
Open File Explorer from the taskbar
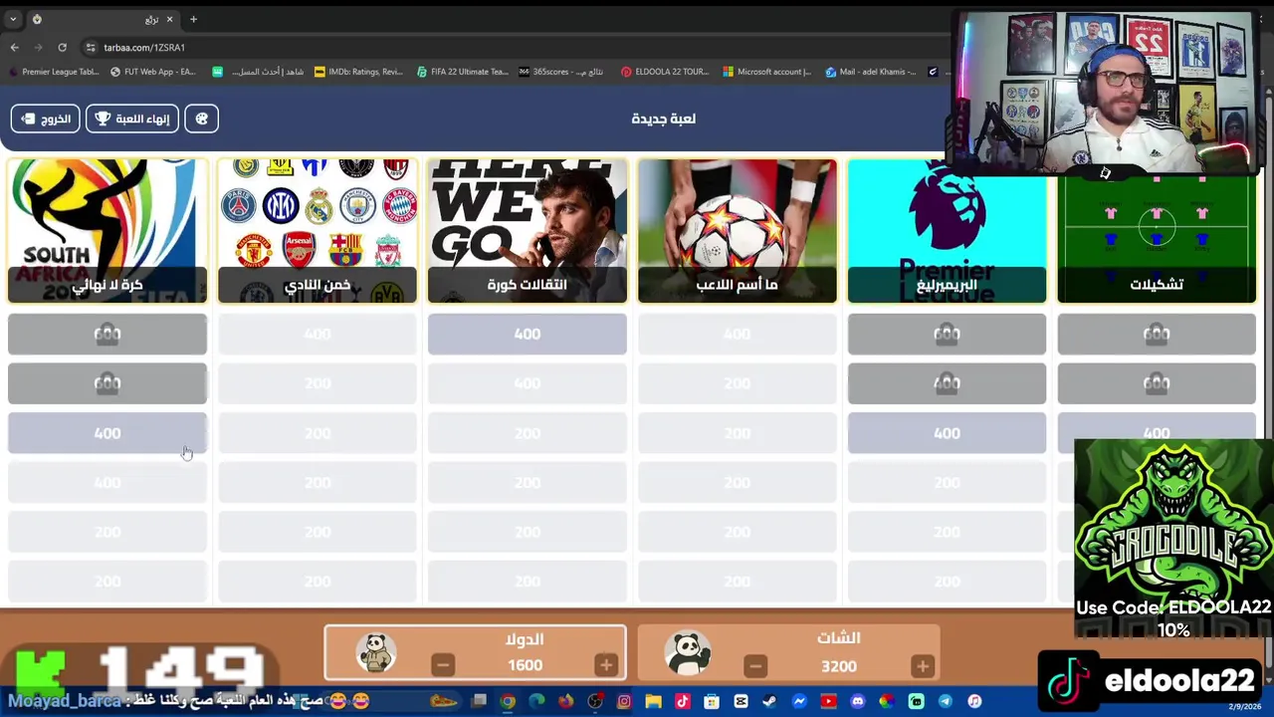(653, 702)
